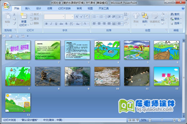Click the Paste icon

(7, 16)
